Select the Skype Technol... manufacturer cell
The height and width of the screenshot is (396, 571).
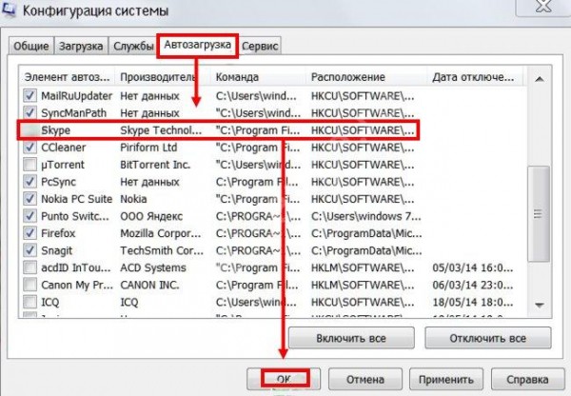click(x=161, y=130)
